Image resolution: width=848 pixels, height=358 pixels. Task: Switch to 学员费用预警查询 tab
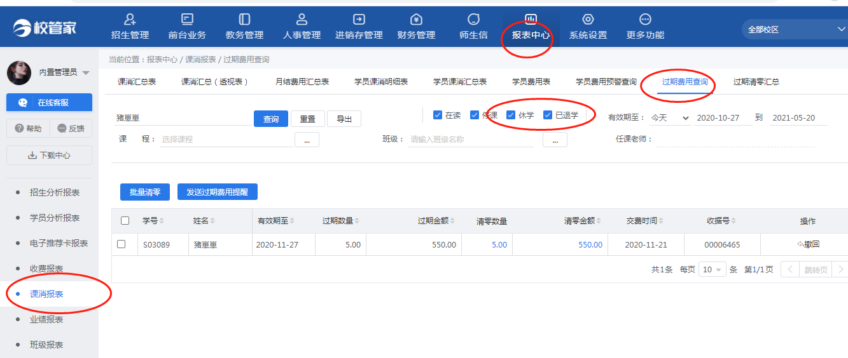coord(606,82)
